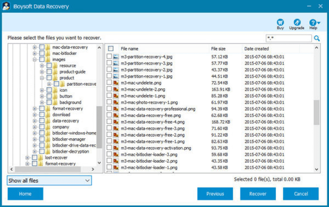Image resolution: width=329 pixels, height=207 pixels.
Task: Collapse the product folder node
Action: (42, 78)
